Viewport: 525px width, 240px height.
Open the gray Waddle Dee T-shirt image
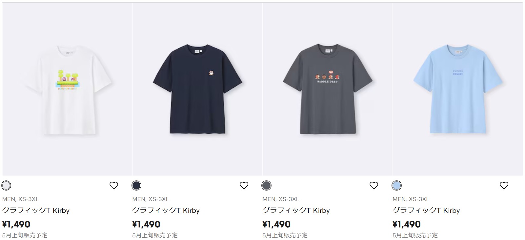(328, 89)
